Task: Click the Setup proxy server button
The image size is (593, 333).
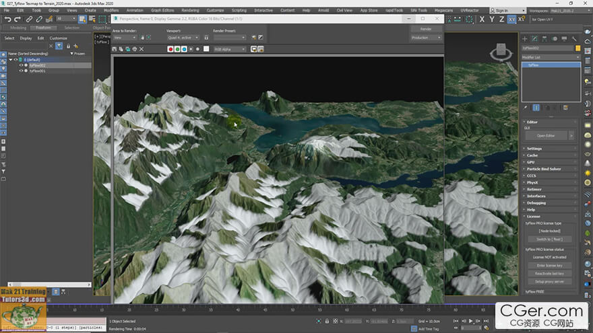Action: pyautogui.click(x=549, y=281)
